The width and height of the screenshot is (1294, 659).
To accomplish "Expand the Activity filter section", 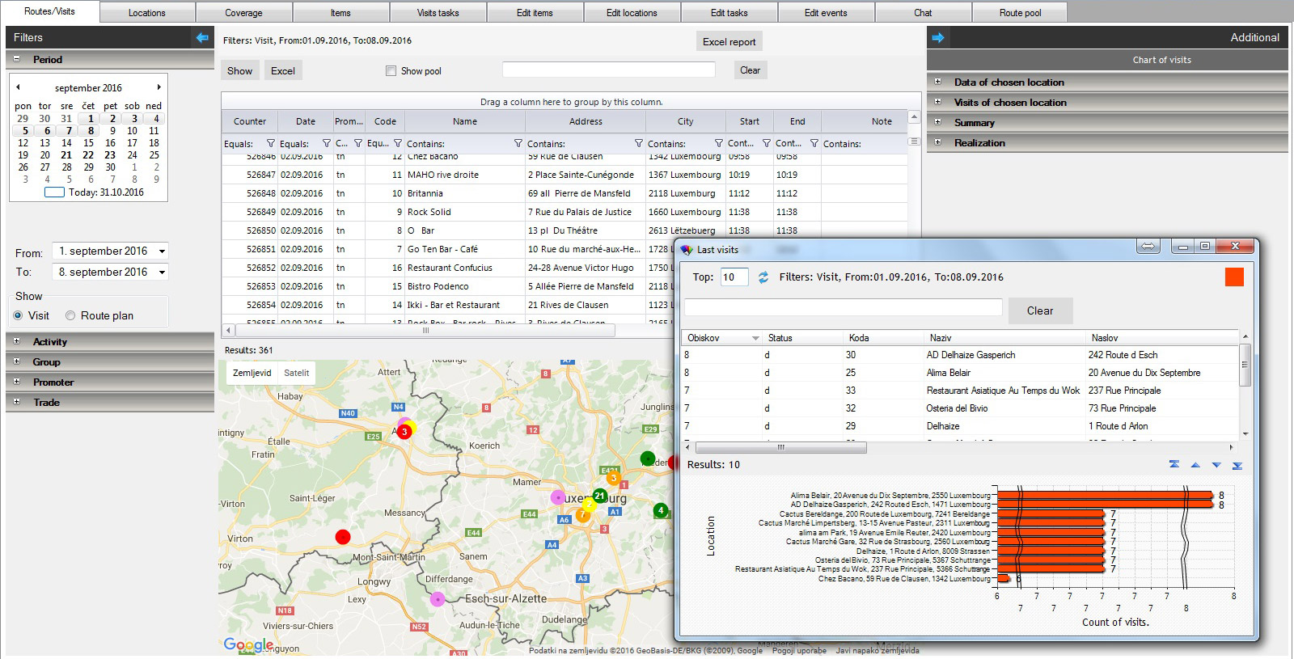I will pyautogui.click(x=16, y=341).
